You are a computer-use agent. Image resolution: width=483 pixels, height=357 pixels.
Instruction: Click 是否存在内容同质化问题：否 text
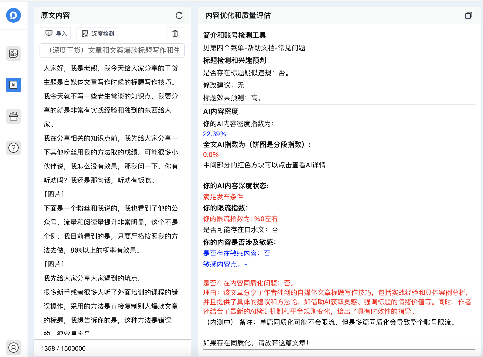(249, 283)
